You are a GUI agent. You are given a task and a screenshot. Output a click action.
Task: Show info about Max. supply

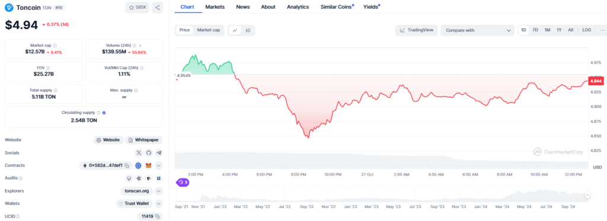click(136, 90)
